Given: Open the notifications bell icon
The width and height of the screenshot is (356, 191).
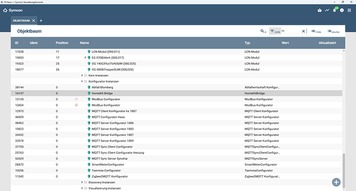Looking at the screenshot, I should pos(334,10).
